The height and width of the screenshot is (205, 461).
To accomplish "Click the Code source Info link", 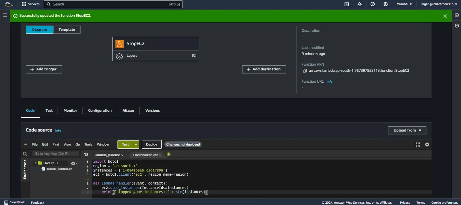I will [58, 131].
